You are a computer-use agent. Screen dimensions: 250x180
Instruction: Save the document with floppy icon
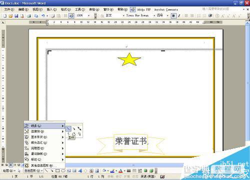pos(16,16)
